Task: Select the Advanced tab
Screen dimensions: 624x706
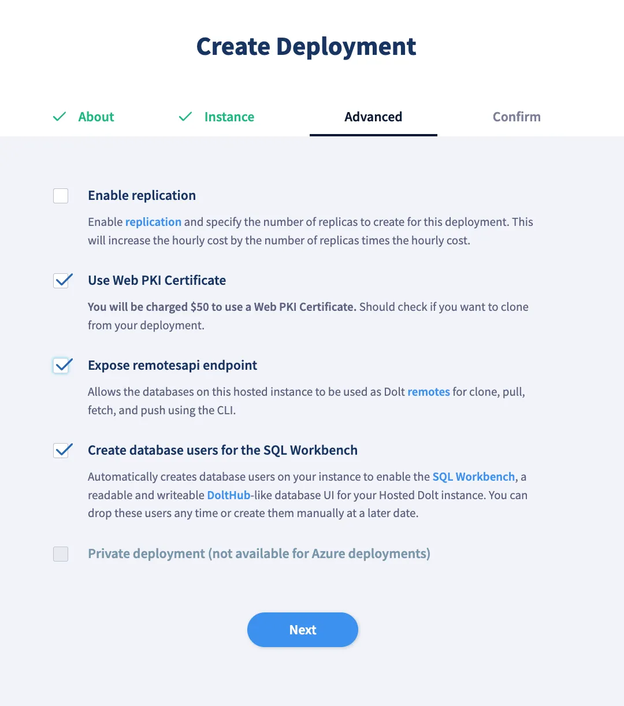Action: point(373,117)
